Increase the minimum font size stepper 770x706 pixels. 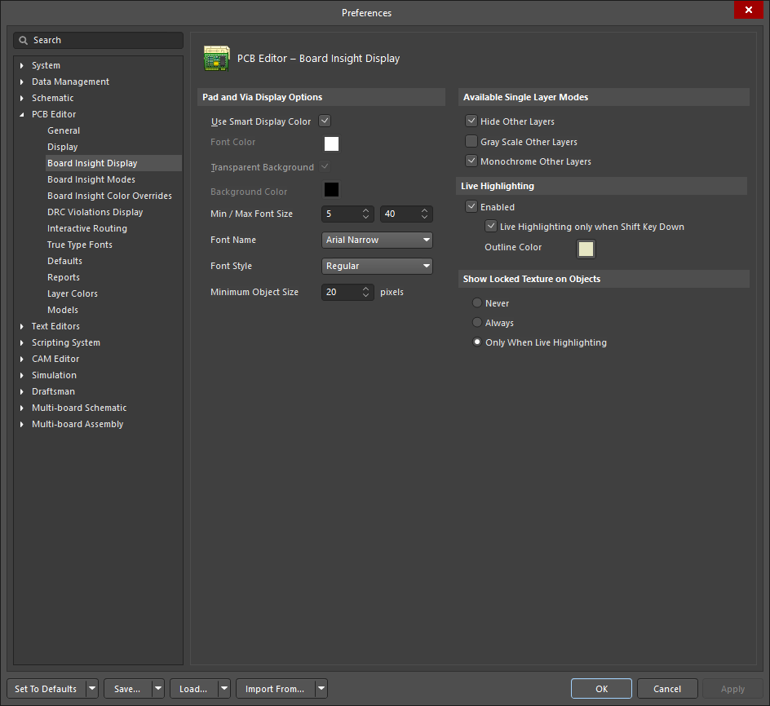[365, 210]
